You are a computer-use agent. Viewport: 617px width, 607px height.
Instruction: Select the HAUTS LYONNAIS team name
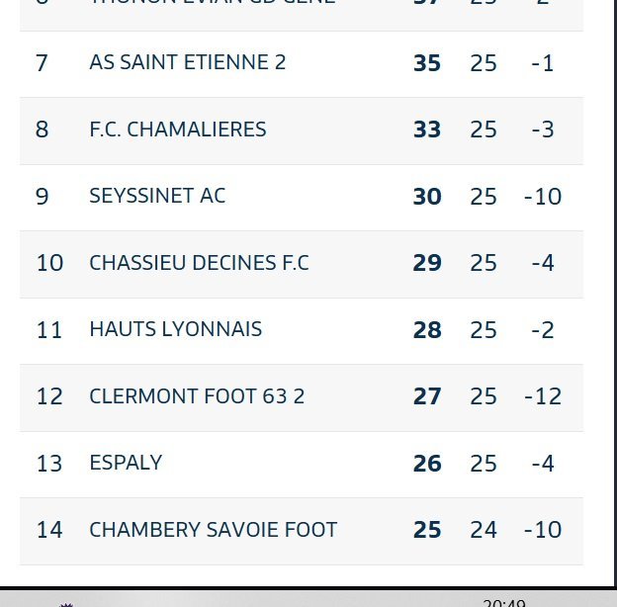175,329
